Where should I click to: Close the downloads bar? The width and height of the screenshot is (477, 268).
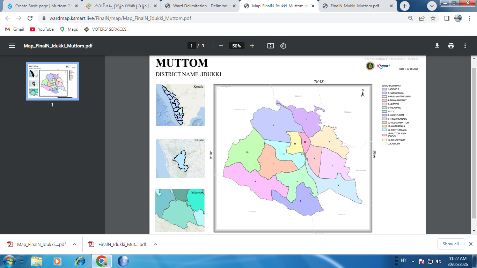(470, 244)
